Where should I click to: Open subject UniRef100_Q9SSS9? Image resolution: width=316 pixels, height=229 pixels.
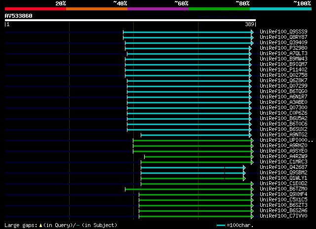click(x=283, y=32)
